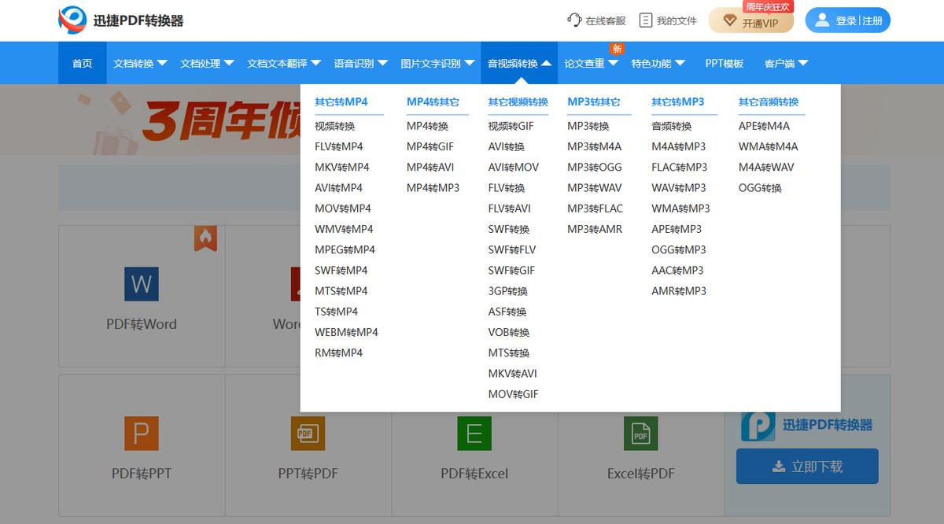Click the PPT转PDF yellow PDF icon

coord(308,434)
